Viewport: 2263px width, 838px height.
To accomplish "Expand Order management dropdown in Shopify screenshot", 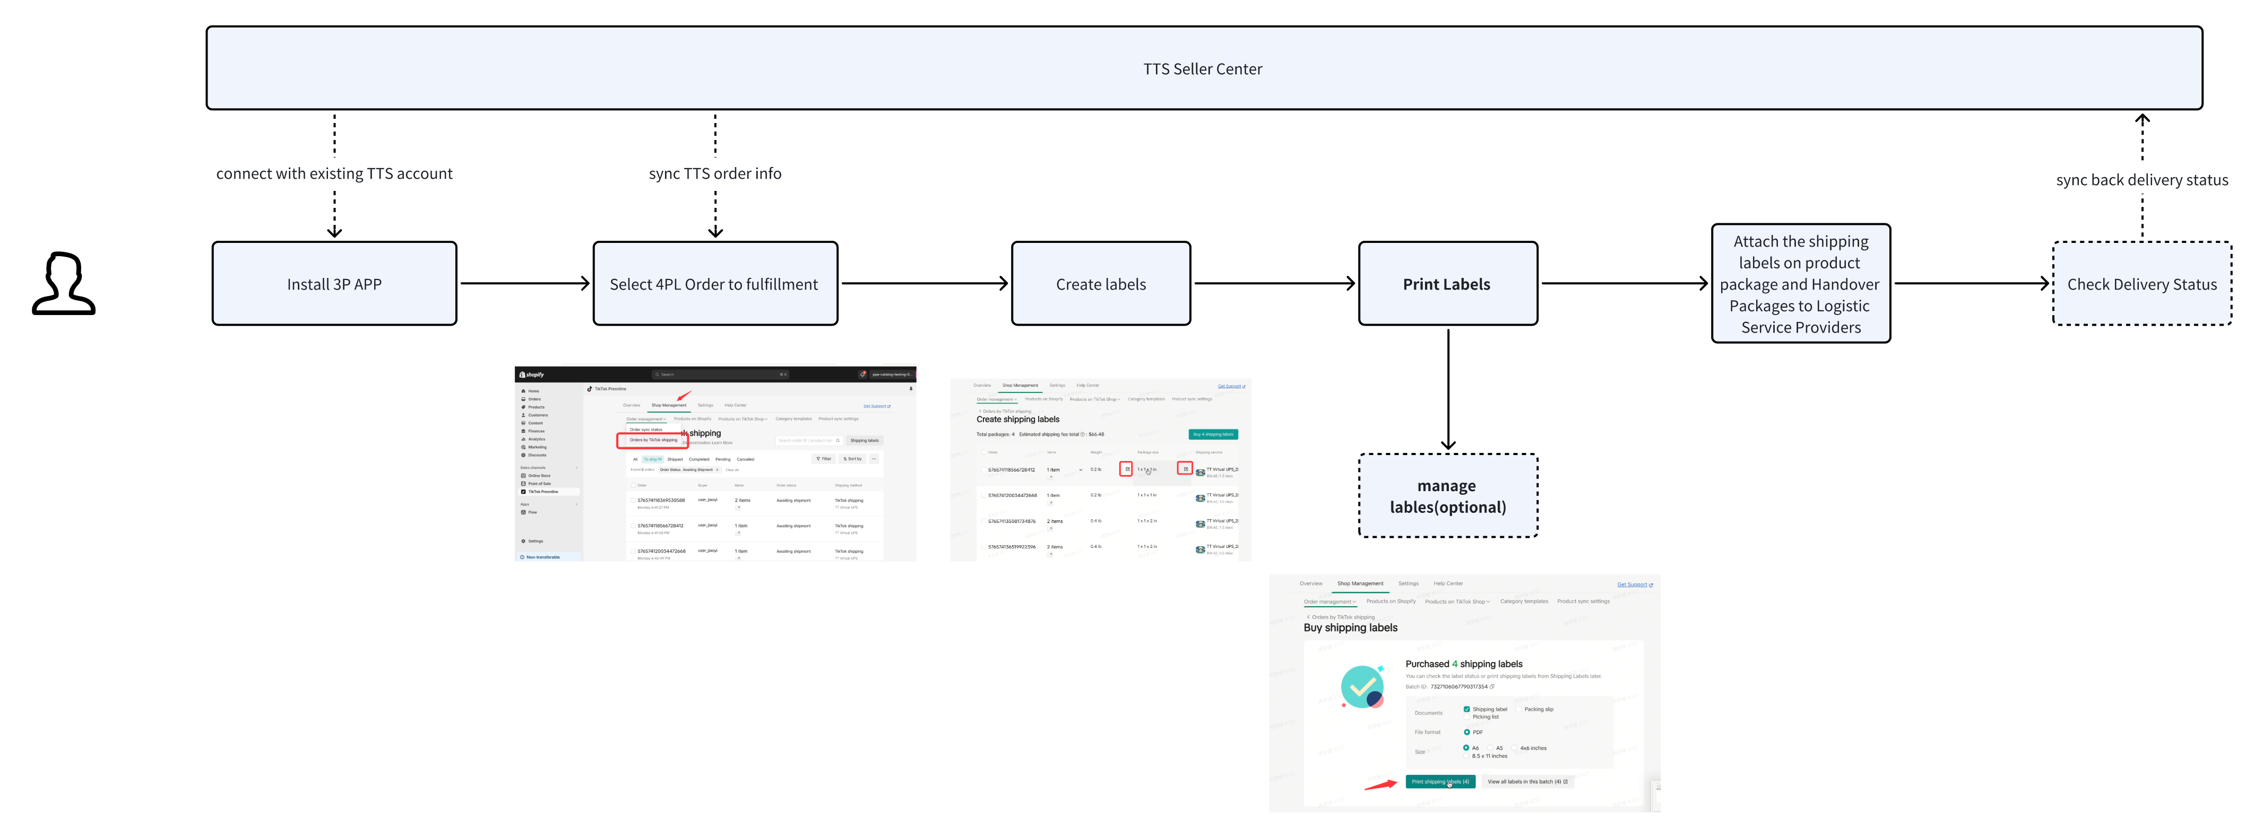I will point(646,420).
